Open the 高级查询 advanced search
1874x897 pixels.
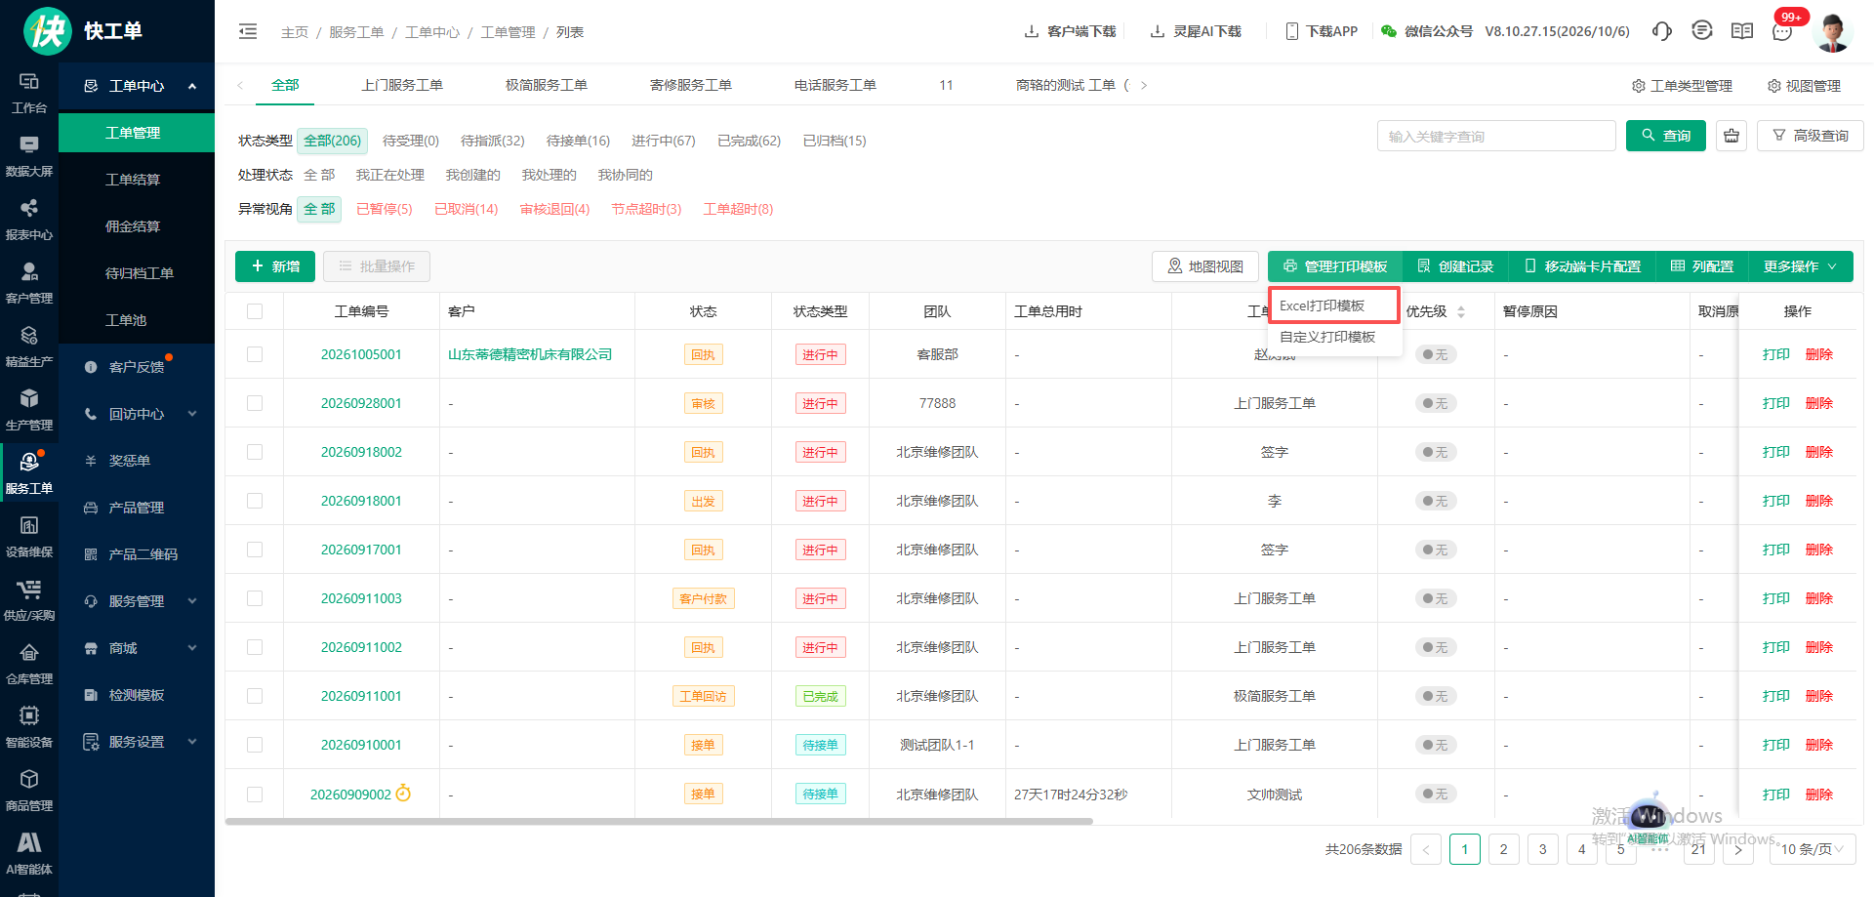coord(1811,136)
